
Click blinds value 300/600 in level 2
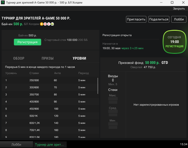[x=34, y=88]
